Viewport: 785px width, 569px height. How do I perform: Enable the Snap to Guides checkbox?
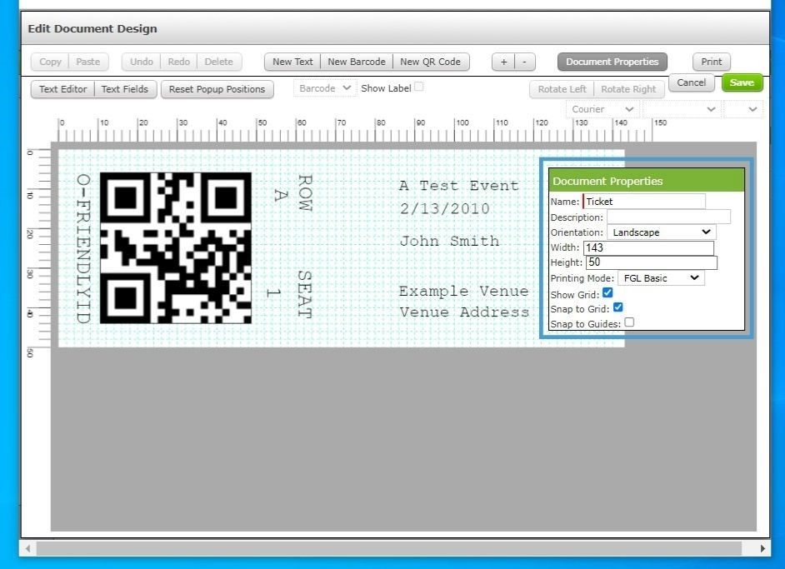point(629,322)
